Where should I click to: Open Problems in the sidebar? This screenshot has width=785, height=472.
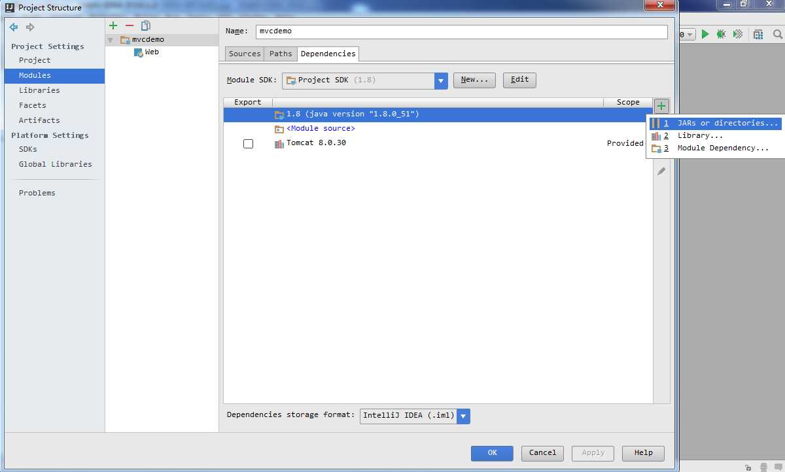pyautogui.click(x=37, y=193)
